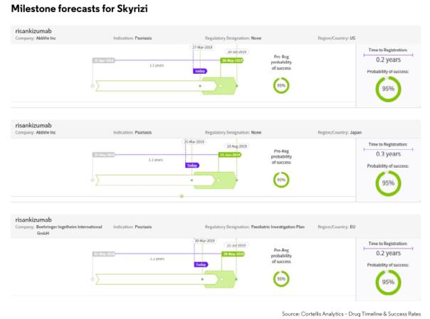Click the gray start date tag in US row
Viewport: 430px width, 319px height.
104,60
